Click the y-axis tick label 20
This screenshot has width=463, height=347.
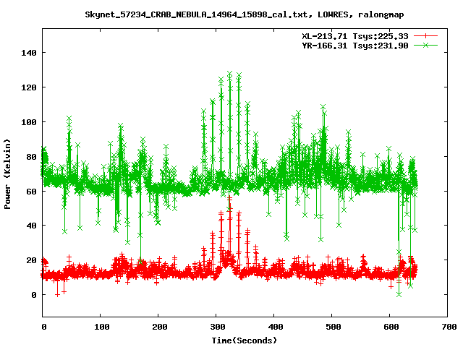(31, 260)
